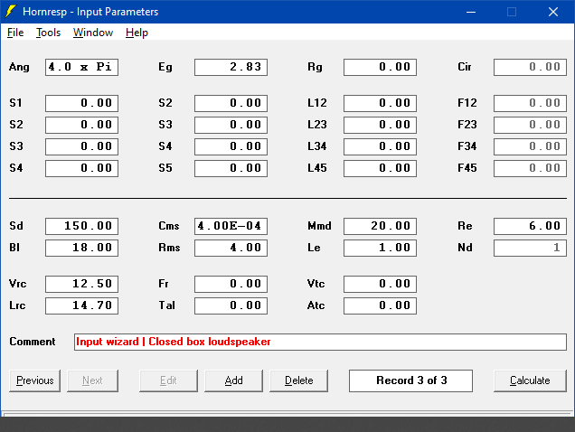
Task: Delete the current record
Action: pyautogui.click(x=299, y=380)
